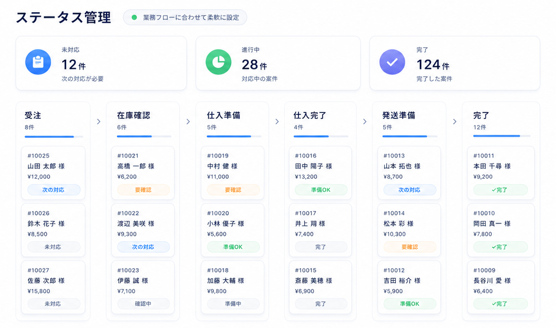Click customer name 高橋 一郎 様
556x328 pixels.
point(136,166)
